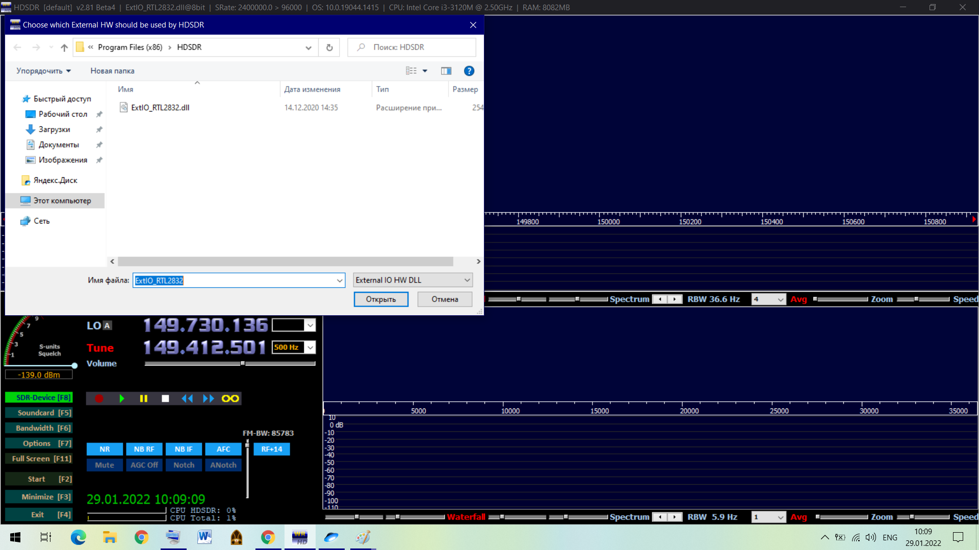Screen dimensions: 979x550
Task: Click the Открыть button
Action: [381, 299]
